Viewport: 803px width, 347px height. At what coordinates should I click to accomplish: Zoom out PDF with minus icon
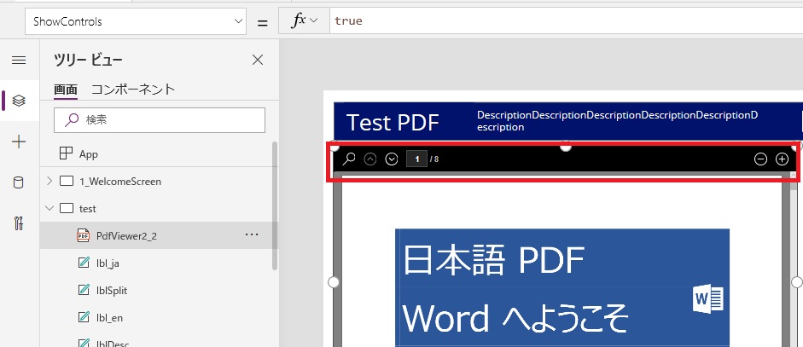click(x=760, y=159)
